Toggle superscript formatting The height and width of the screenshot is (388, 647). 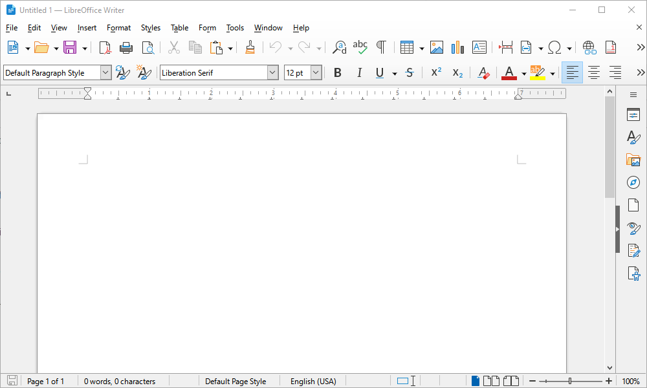pos(435,72)
